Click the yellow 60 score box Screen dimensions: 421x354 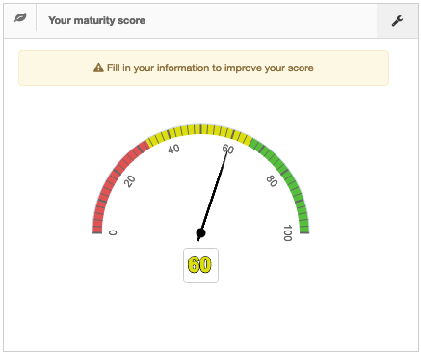click(200, 265)
